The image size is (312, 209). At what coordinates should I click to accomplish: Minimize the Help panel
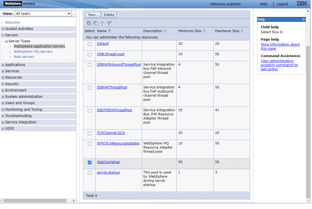303,19
